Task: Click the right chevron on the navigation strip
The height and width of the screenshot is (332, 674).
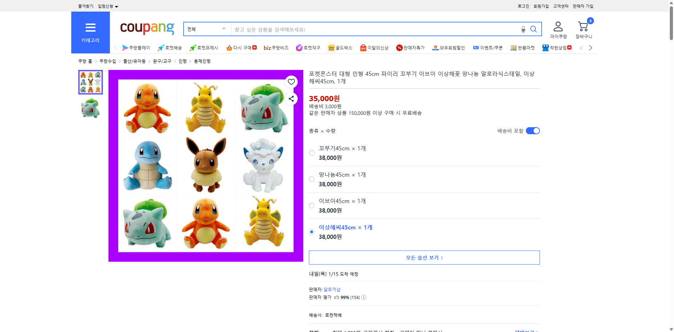Action: coord(591,47)
